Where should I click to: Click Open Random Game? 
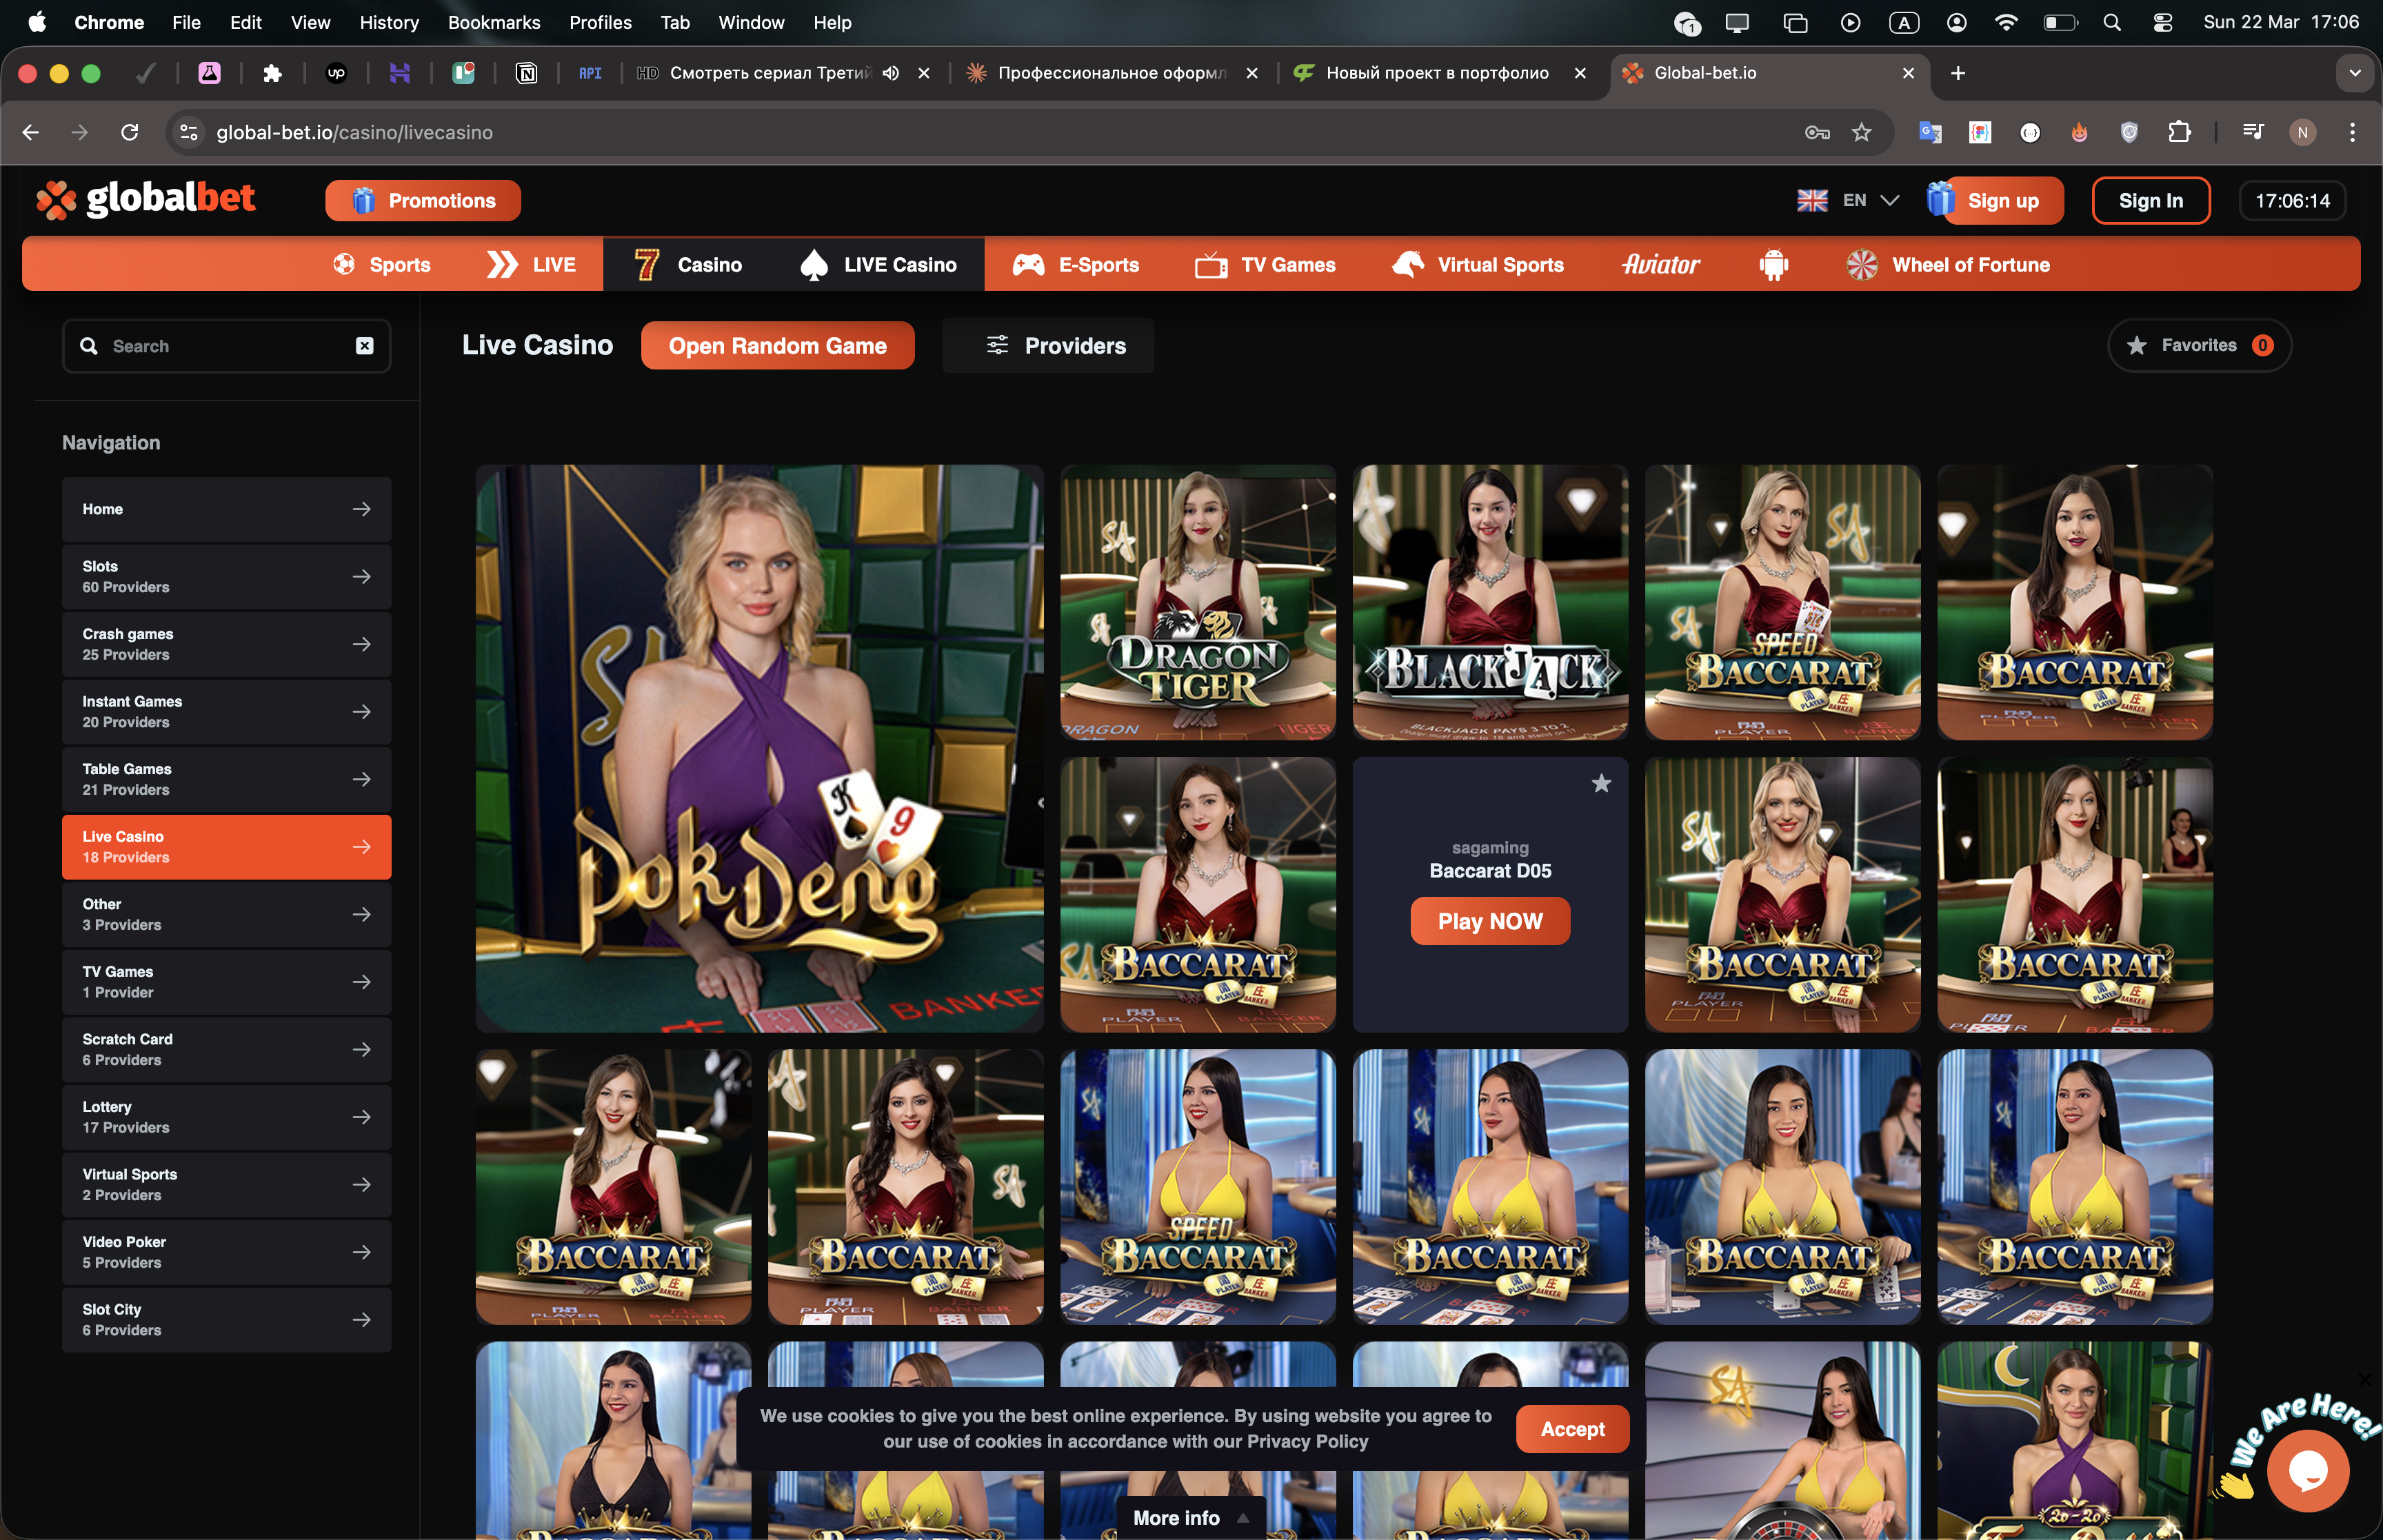click(x=777, y=346)
